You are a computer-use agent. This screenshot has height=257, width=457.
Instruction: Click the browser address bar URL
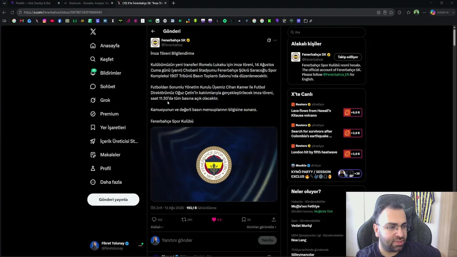point(63,12)
